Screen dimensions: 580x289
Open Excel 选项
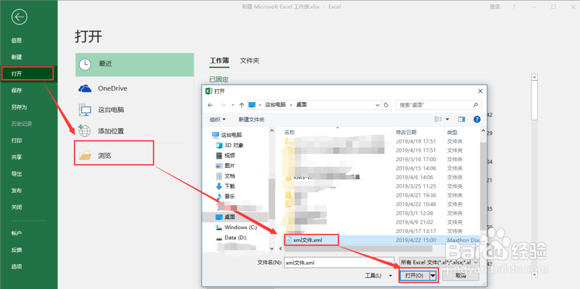(17, 266)
